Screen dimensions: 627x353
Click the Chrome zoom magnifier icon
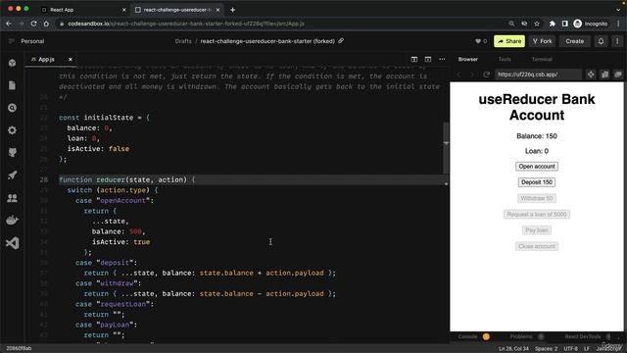click(x=511, y=24)
